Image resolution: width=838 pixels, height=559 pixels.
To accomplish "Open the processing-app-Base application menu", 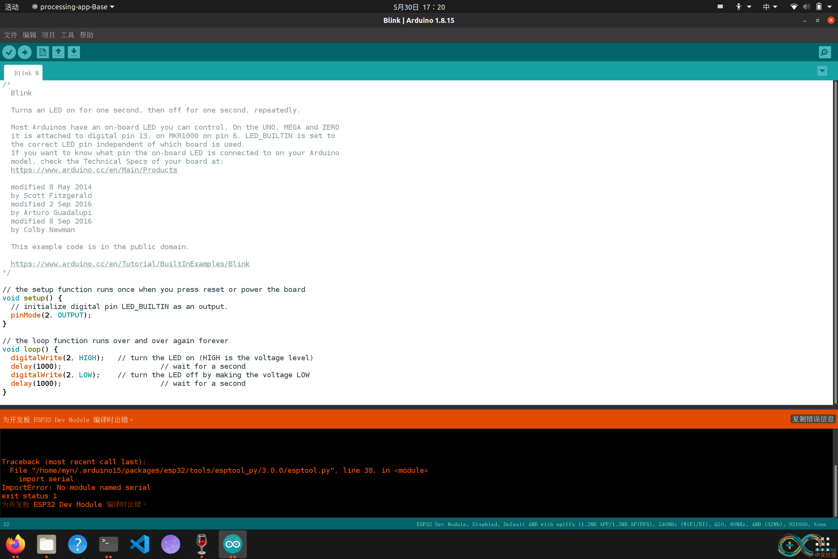I will 73,7.
